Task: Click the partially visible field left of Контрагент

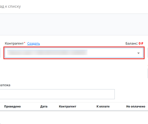Action: (x=0, y=53)
